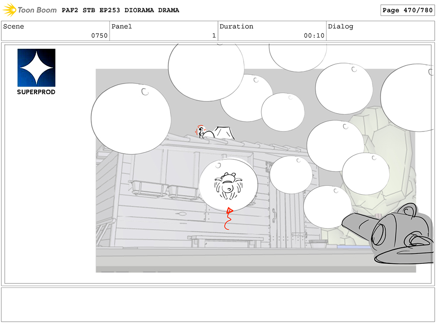436x323 pixels.
Task: Select scene number '0750'
Action: pos(99,36)
